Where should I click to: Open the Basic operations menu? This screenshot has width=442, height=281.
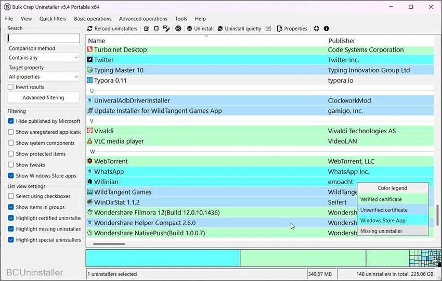pos(93,19)
